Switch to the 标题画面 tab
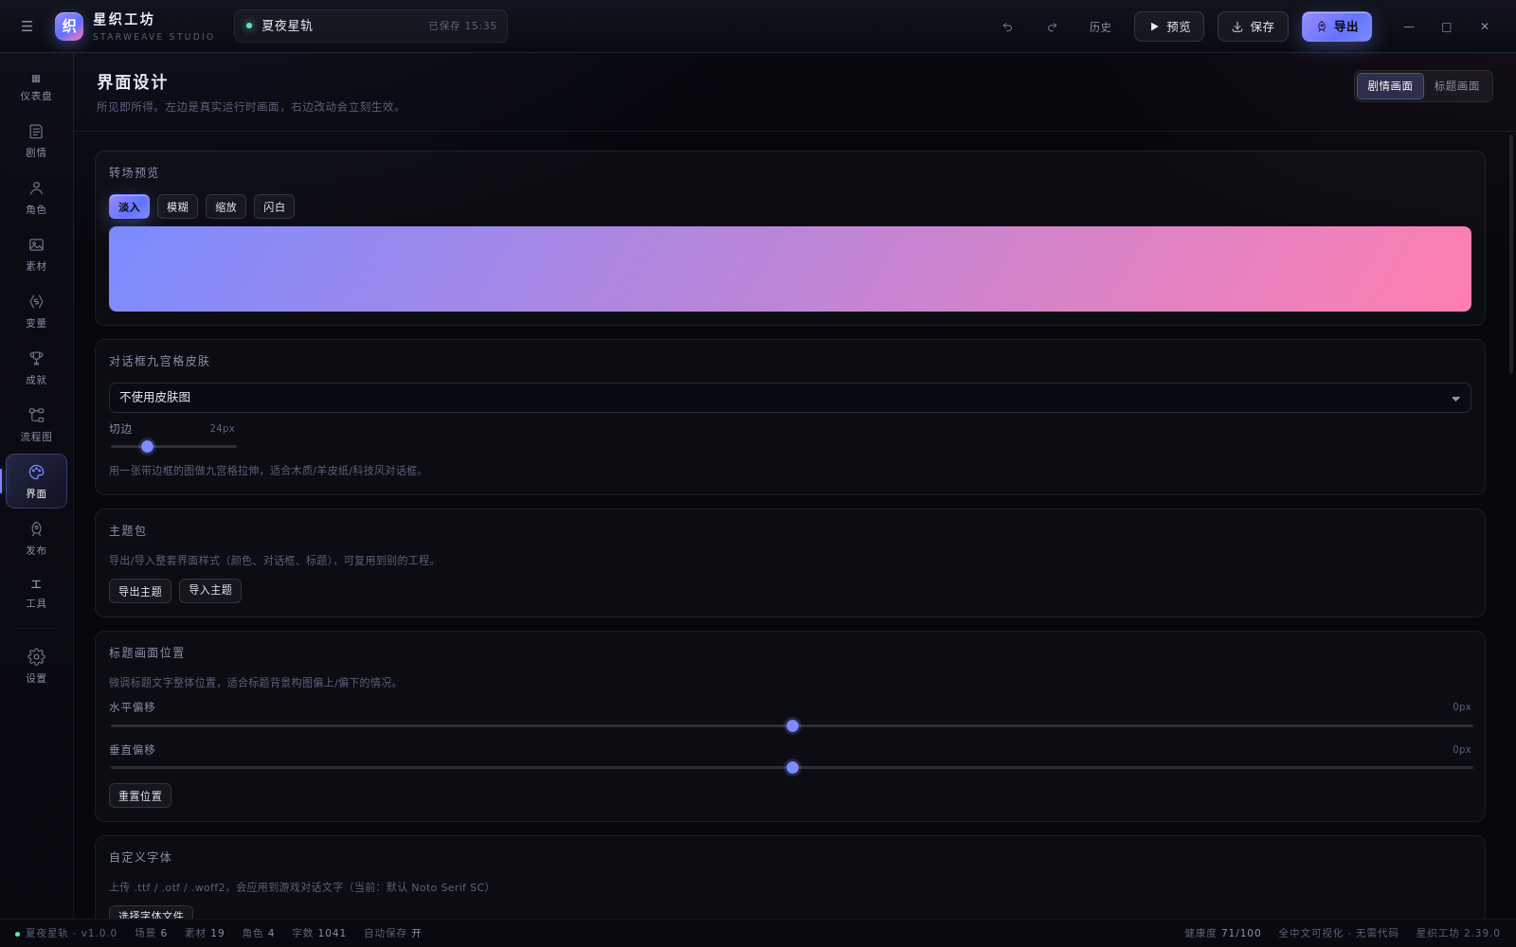This screenshot has width=1516, height=947. tap(1457, 86)
